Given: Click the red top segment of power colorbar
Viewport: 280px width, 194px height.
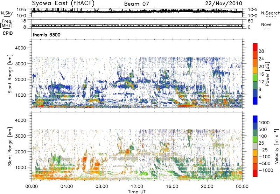Looking at the screenshot, I should pos(255,47).
